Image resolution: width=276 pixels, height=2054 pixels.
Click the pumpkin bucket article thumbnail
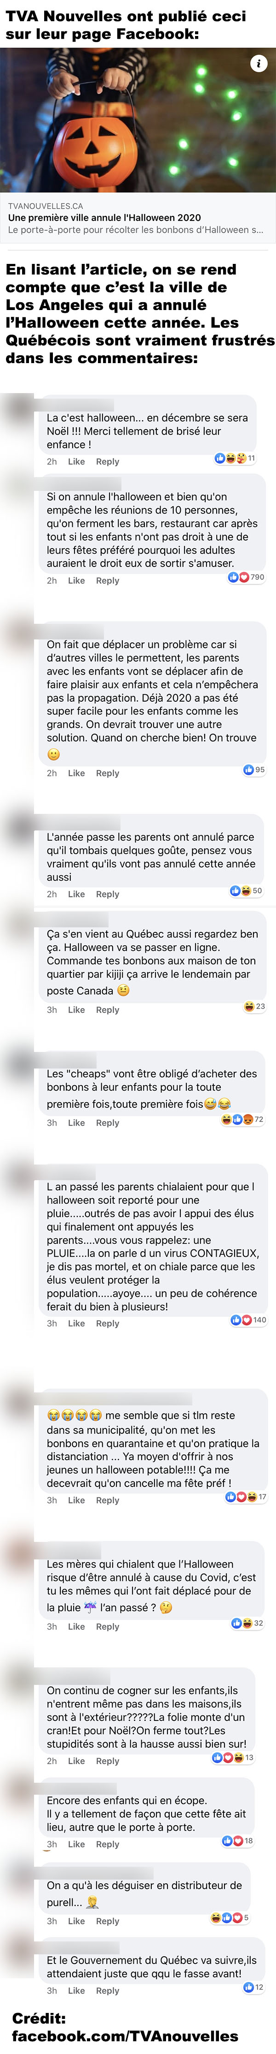pyautogui.click(x=138, y=119)
